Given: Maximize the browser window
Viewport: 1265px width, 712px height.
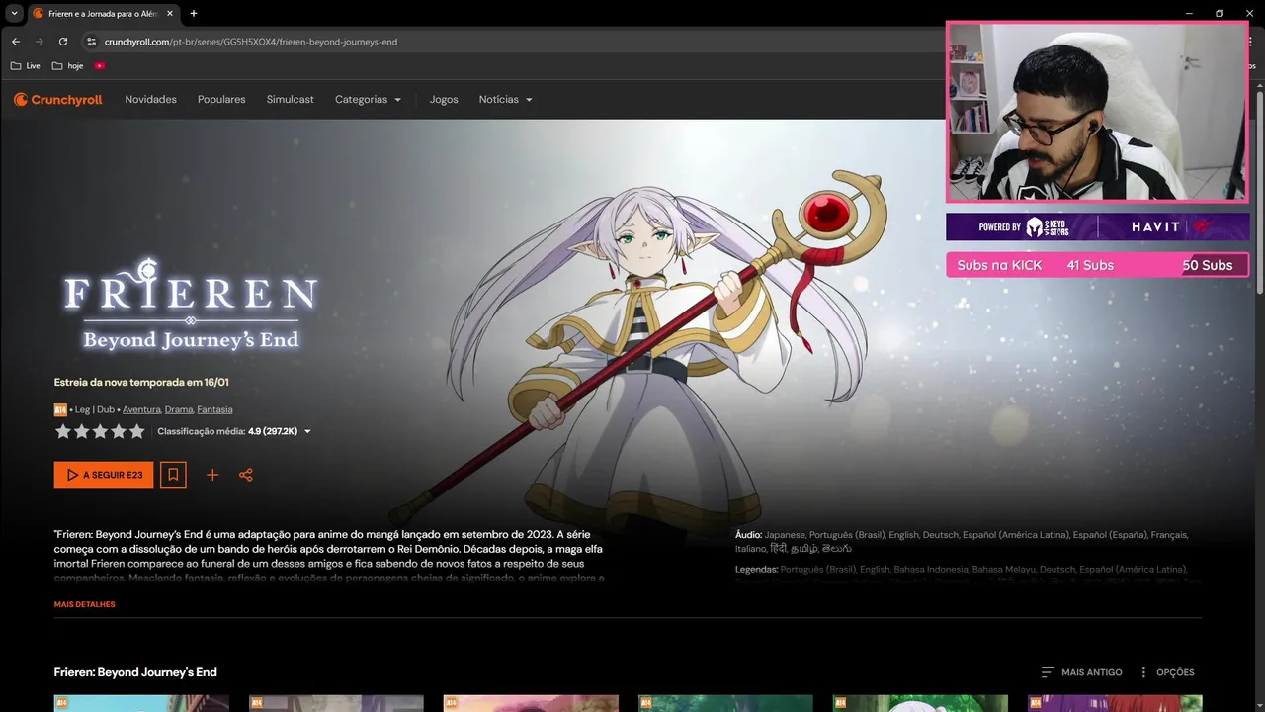Looking at the screenshot, I should tap(1220, 13).
